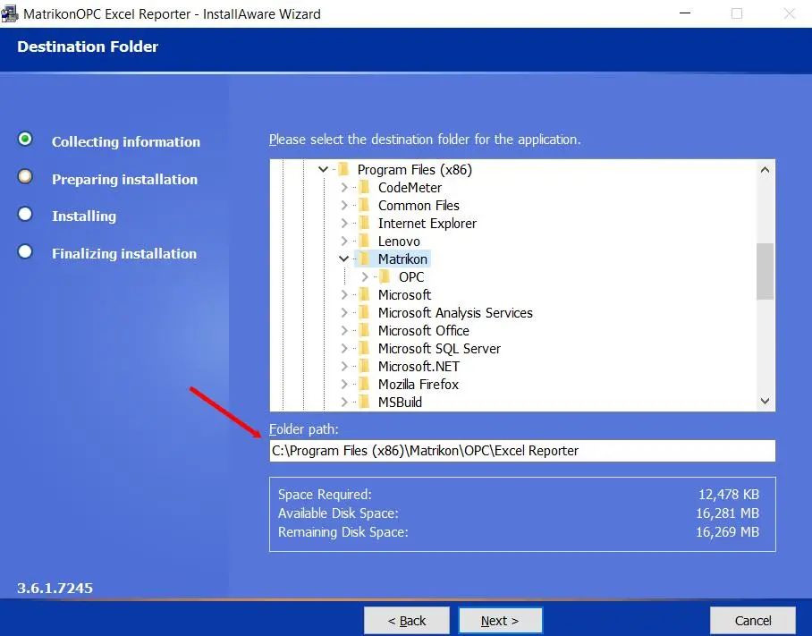Click the Folder path text field
The height and width of the screenshot is (636, 812).
pyautogui.click(x=522, y=451)
